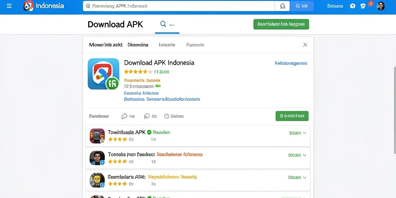Click the green button at top right
Viewport: 396px width, 198px height.
281,24
